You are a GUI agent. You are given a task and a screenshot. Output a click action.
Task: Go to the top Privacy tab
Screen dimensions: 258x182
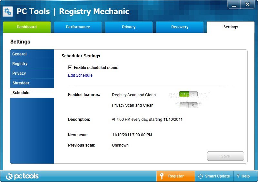point(129,27)
